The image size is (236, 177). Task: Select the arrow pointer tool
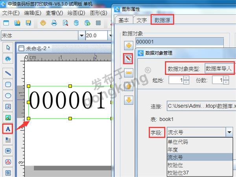(8, 48)
